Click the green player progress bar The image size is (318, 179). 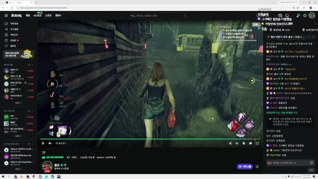coord(150,139)
